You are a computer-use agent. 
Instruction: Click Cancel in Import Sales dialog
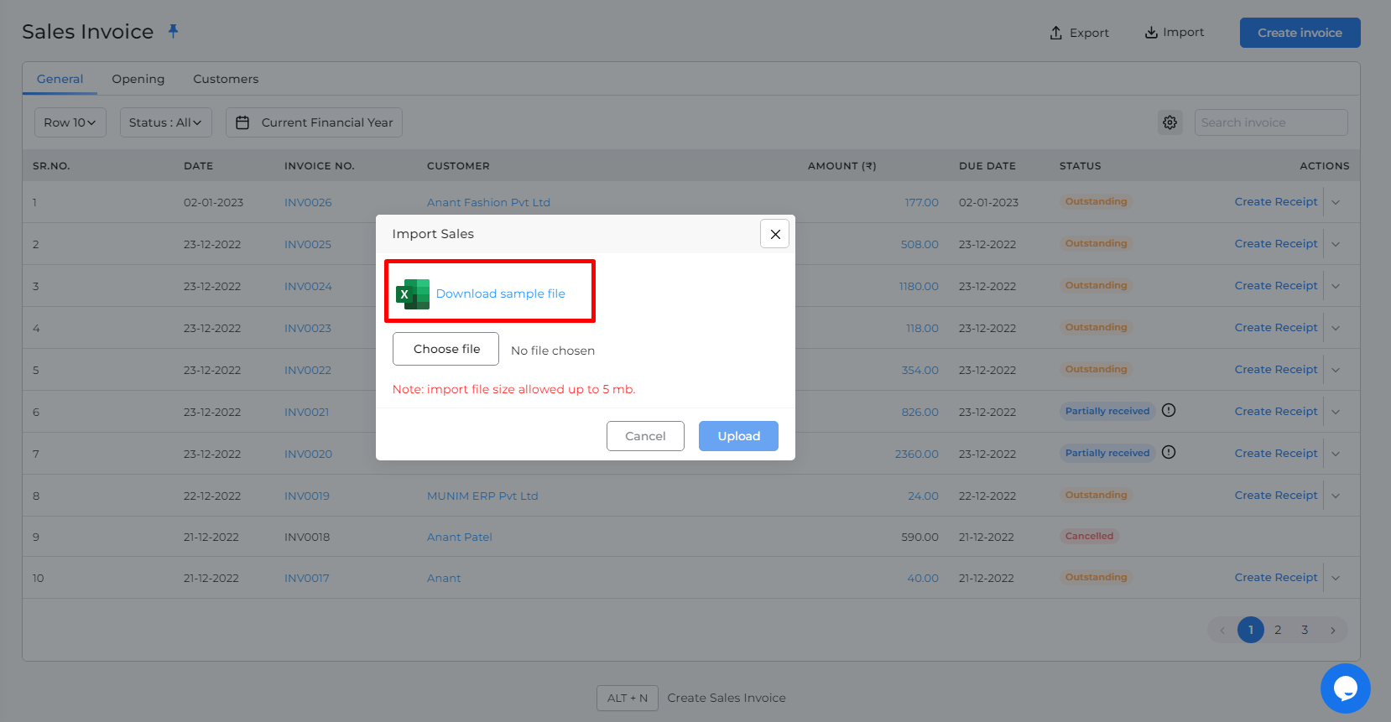(645, 436)
